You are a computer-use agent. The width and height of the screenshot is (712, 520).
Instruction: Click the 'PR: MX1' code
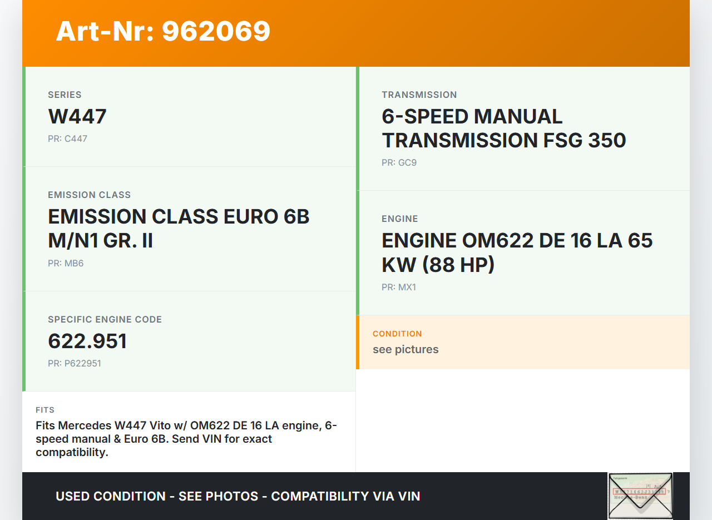tap(399, 287)
